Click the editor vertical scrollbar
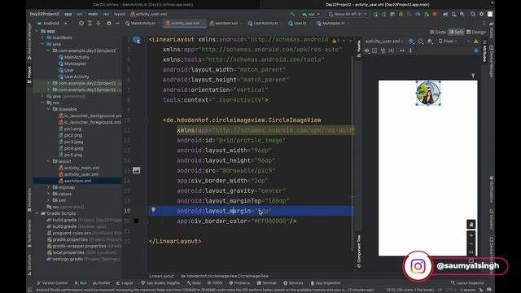The height and width of the screenshot is (293, 521). 352,153
